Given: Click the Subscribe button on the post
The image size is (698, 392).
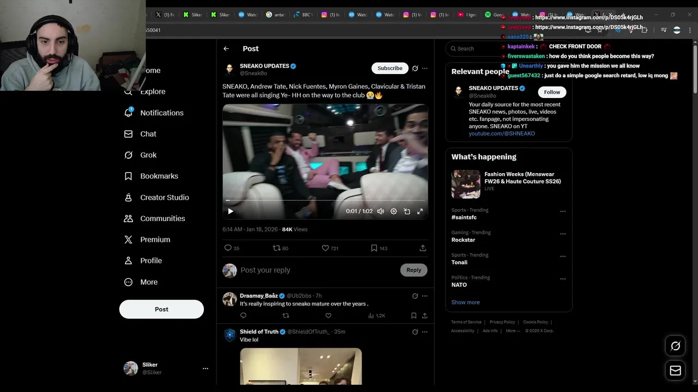Looking at the screenshot, I should click(x=390, y=68).
